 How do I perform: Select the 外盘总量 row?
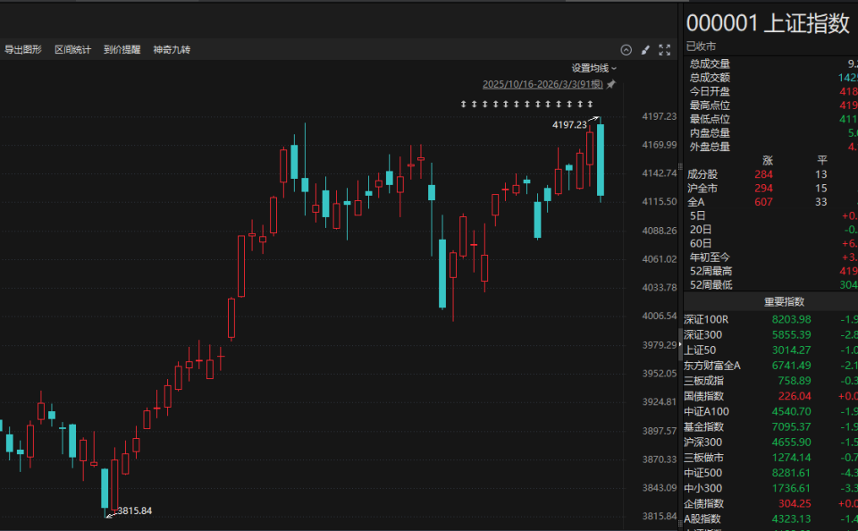click(x=771, y=147)
